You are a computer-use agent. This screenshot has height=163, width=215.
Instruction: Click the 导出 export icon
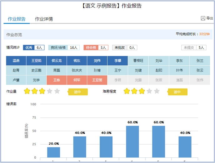[x=203, y=18]
